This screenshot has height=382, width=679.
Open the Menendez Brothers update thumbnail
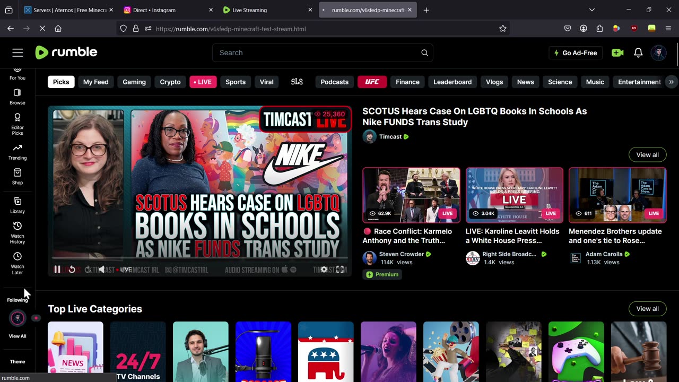[x=617, y=195]
